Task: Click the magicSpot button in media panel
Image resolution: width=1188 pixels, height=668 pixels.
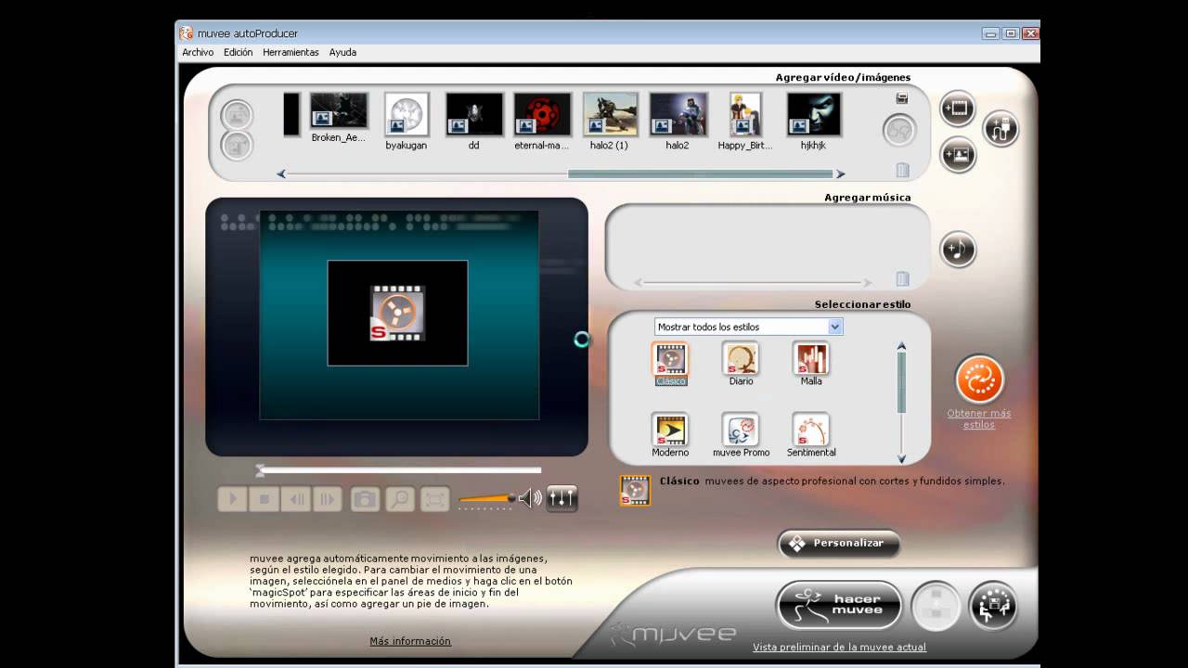Action: 899,130
